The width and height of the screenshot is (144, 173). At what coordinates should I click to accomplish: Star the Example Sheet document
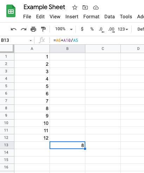click(75, 7)
